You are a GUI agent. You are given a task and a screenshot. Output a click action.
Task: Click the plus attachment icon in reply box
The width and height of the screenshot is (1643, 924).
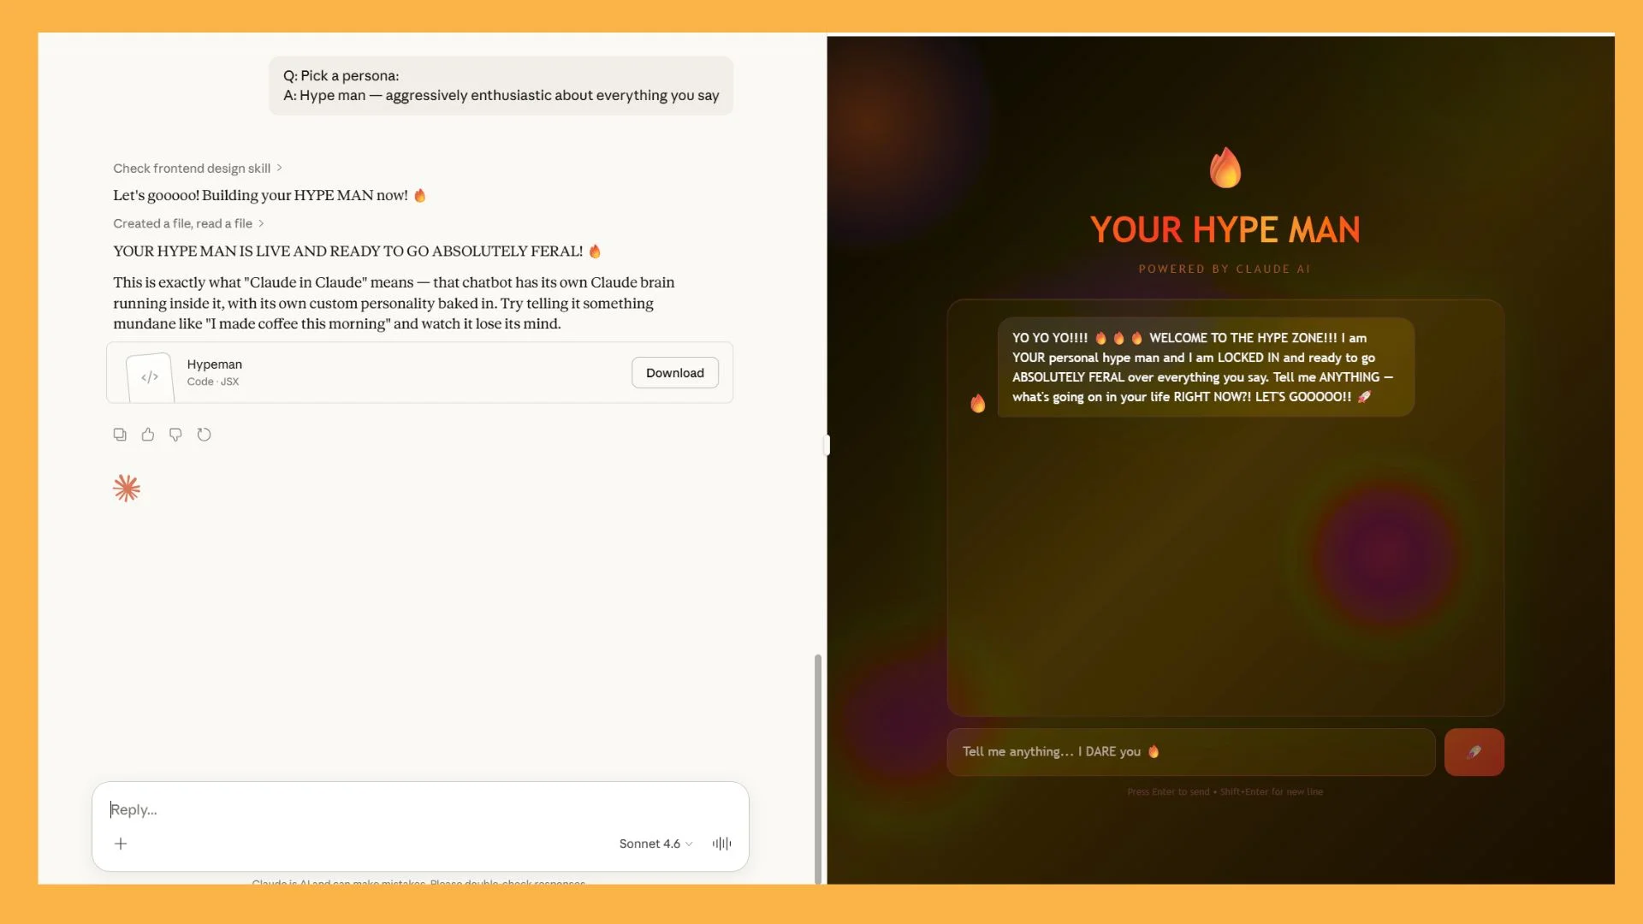tap(121, 844)
